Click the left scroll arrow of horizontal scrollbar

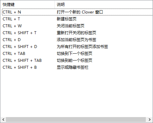(3, 119)
